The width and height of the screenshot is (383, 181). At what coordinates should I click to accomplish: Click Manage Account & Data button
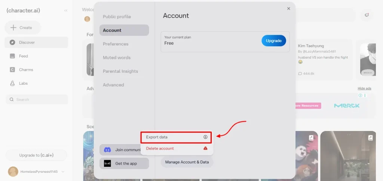point(187,162)
